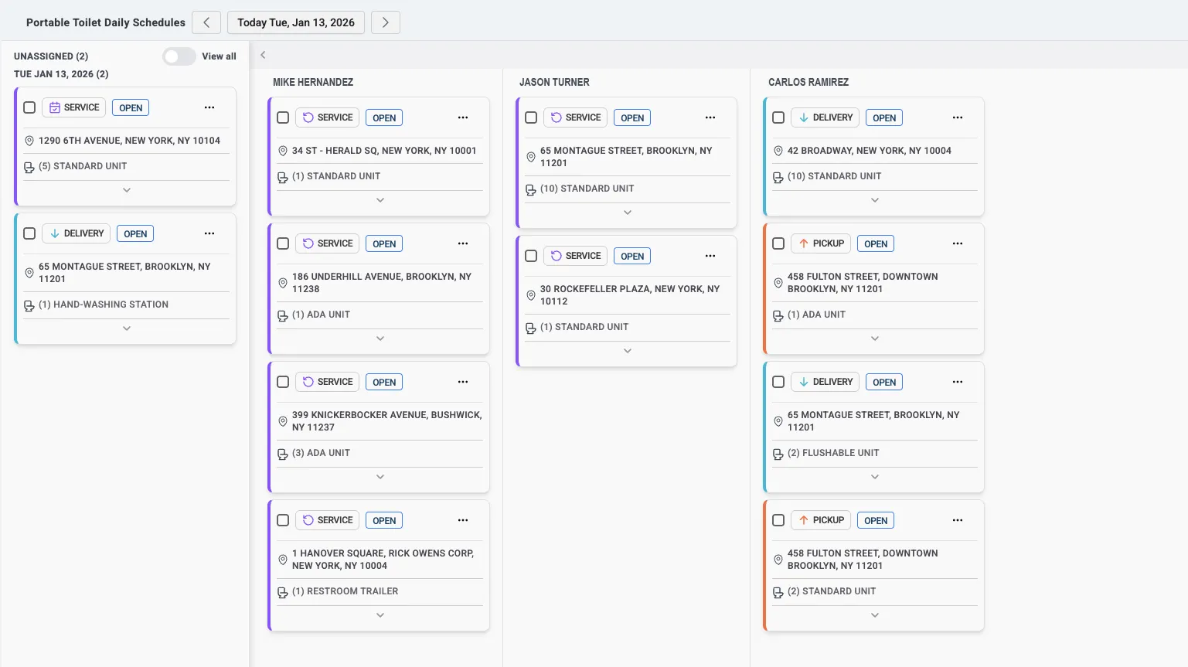Expand the 2 flushable unit delivery card
The image size is (1188, 667).
(875, 477)
